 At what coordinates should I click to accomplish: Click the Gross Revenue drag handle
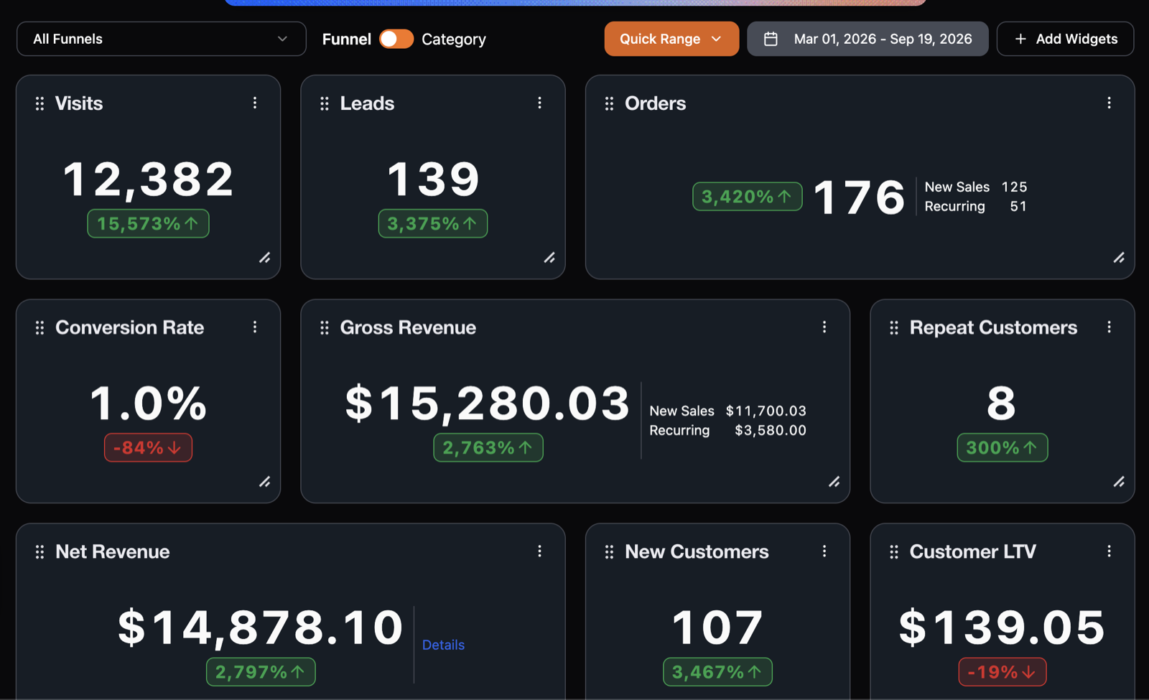click(x=325, y=328)
